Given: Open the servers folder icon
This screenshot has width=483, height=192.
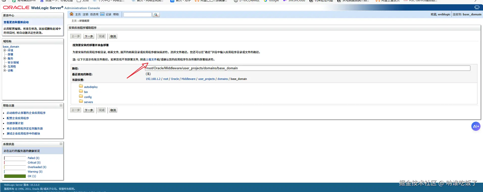Looking at the screenshot, I should (x=81, y=101).
